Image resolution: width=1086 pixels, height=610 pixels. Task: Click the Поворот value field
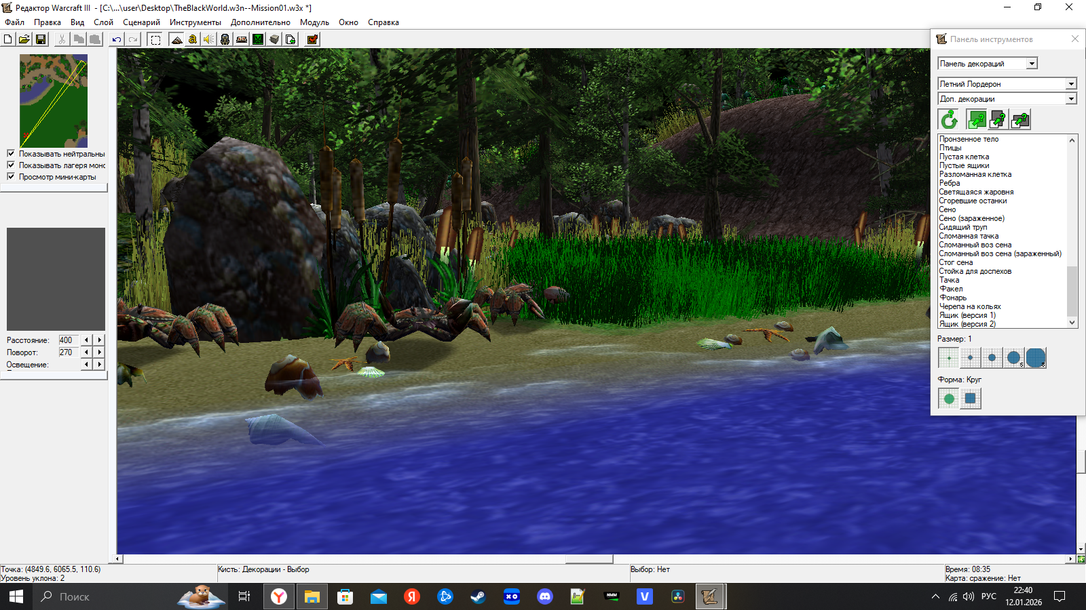(69, 352)
